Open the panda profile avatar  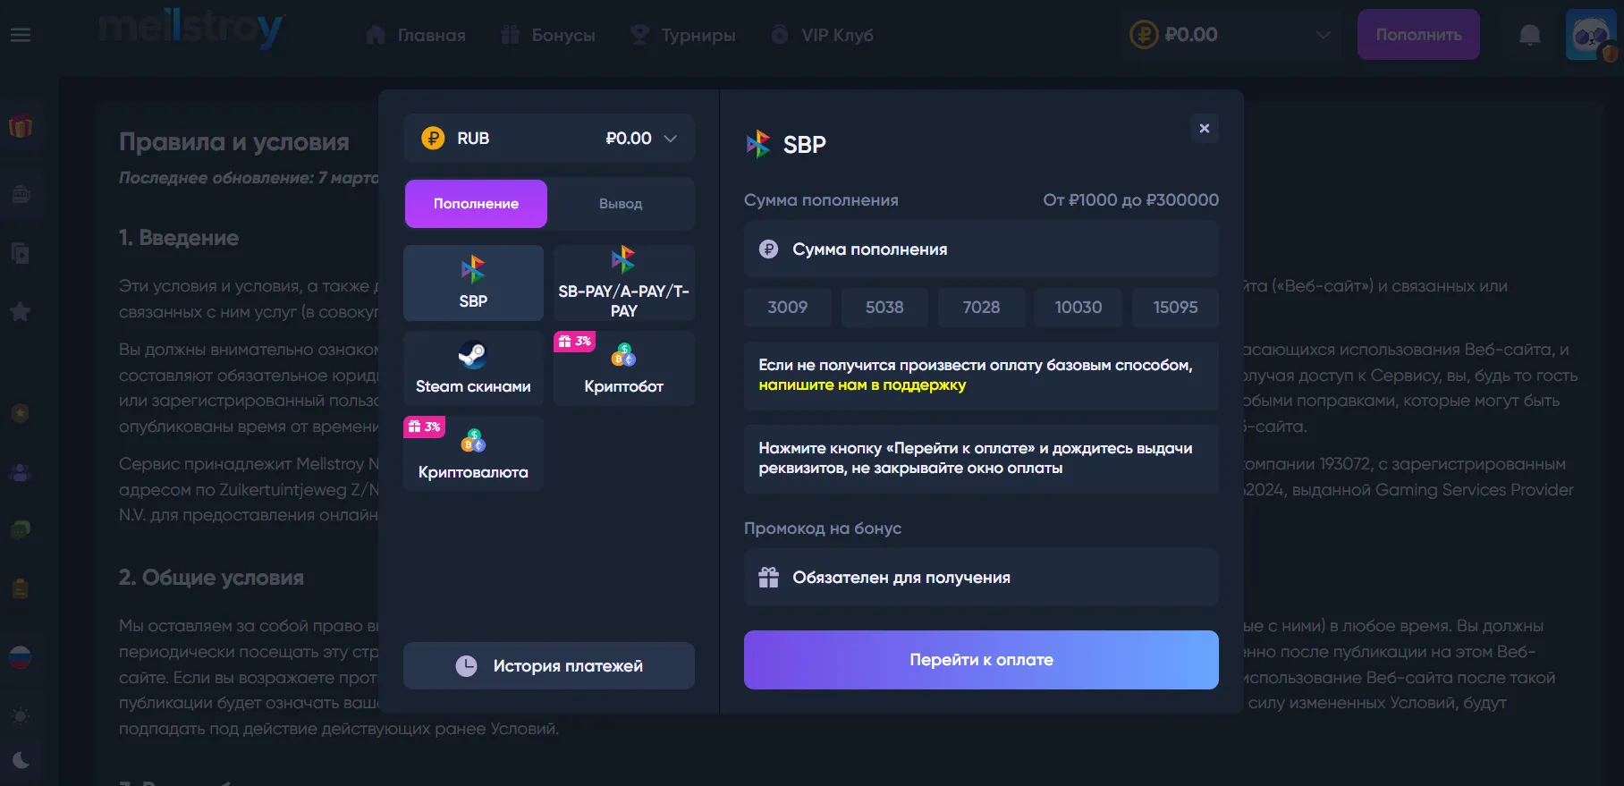[1591, 34]
